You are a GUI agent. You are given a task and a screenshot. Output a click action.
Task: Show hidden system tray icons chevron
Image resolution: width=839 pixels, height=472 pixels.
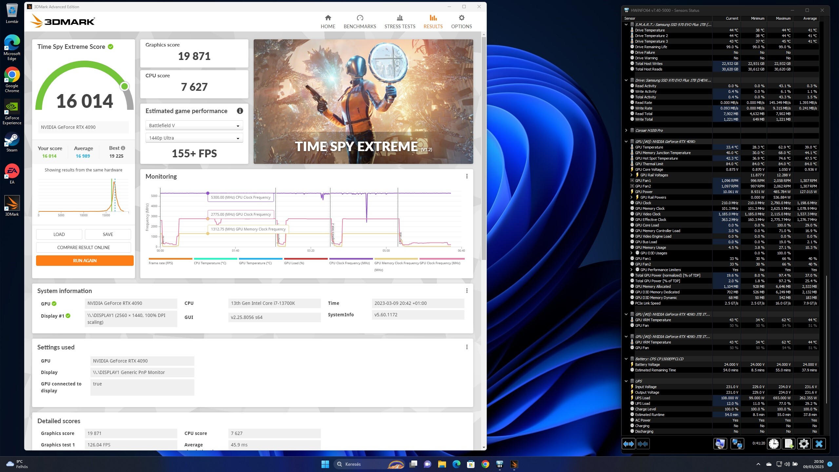(758, 464)
